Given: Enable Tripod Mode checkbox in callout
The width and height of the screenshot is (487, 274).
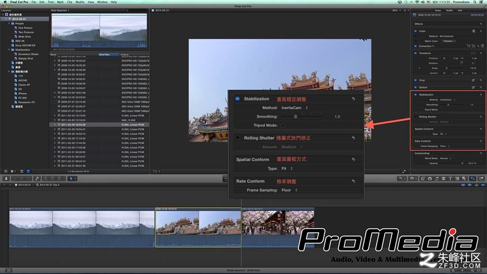Looking at the screenshot, I should 283,125.
